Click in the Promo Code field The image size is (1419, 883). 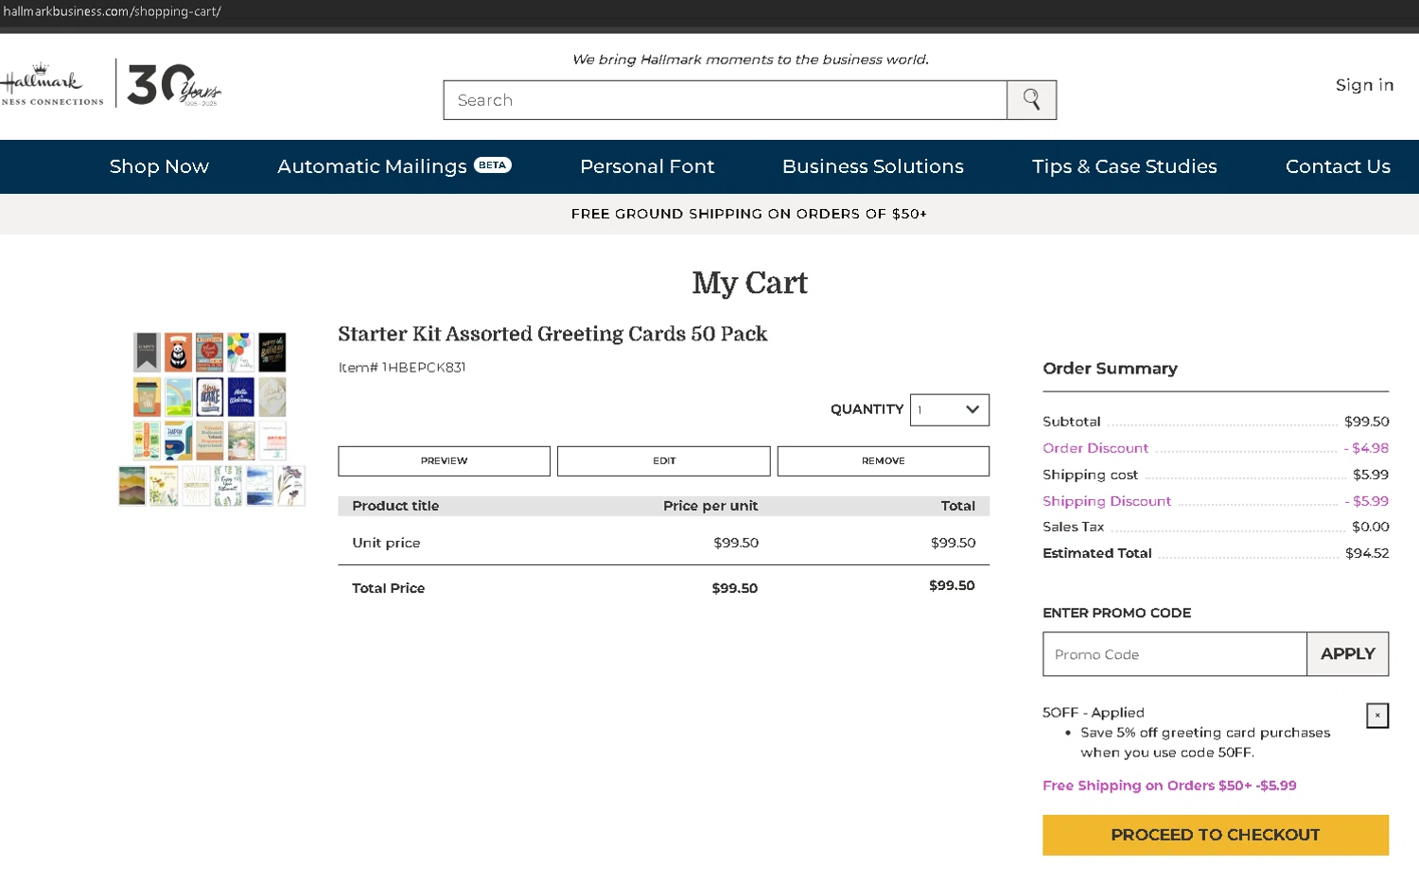click(1175, 654)
